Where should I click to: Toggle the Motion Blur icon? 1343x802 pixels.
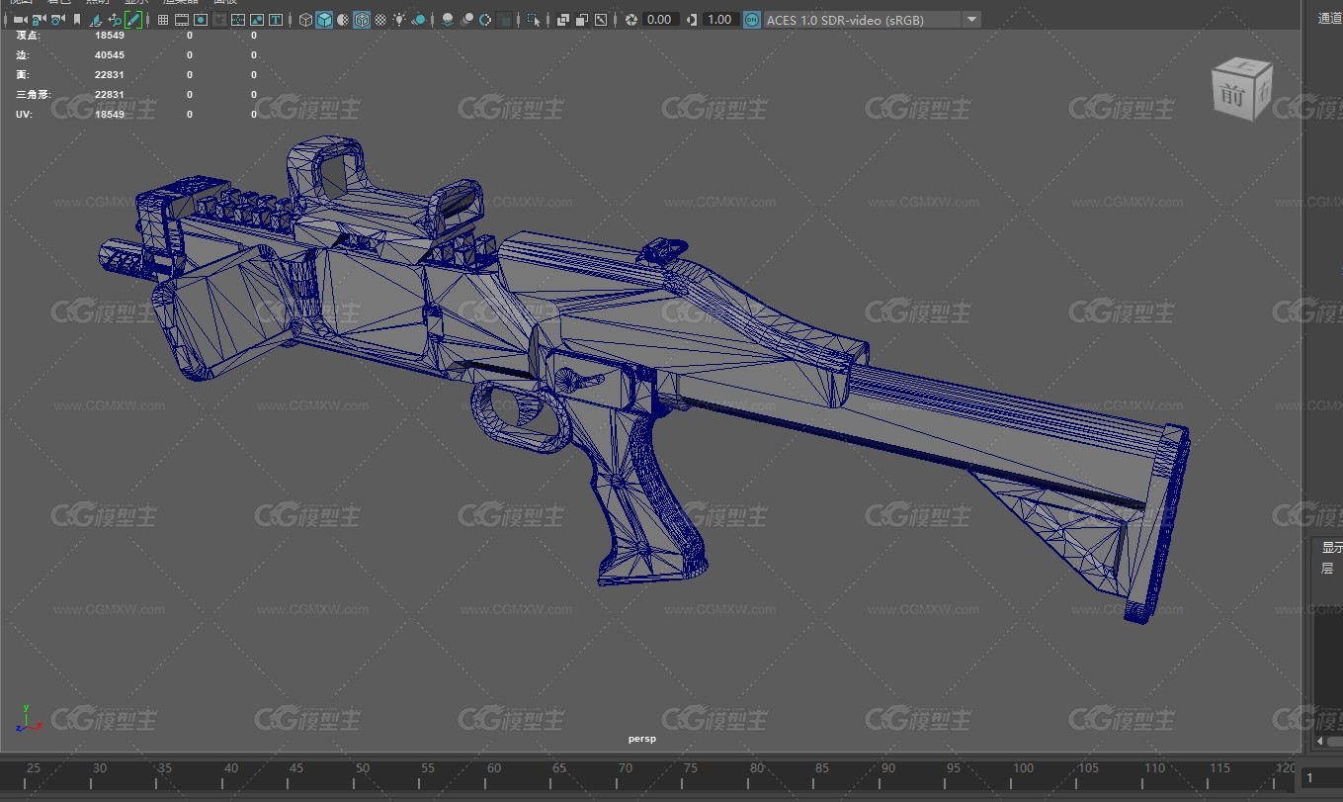click(x=466, y=20)
